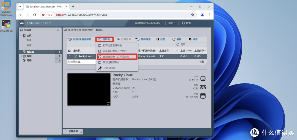
Task: Expand Recent tasks with window icon
Action: [81, 131]
